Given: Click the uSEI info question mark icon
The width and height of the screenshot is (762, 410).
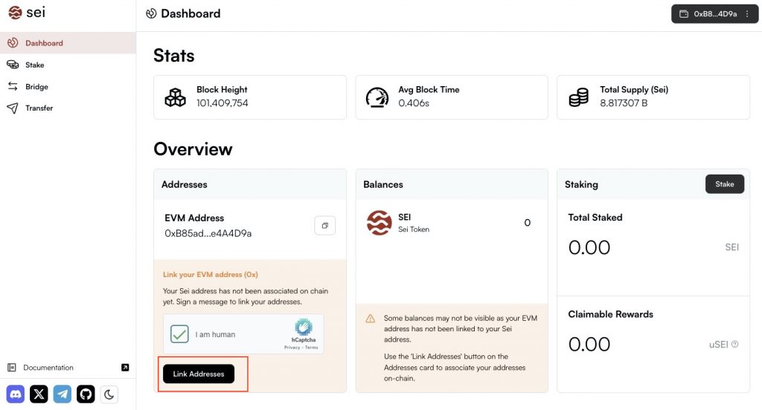Looking at the screenshot, I should (x=734, y=344).
